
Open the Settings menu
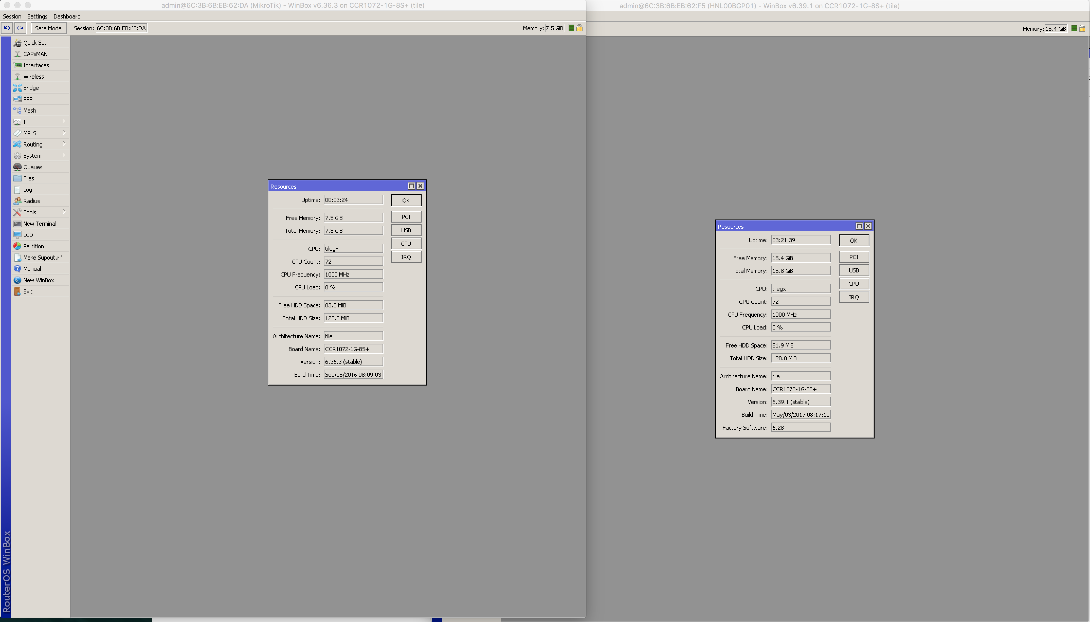tap(37, 16)
